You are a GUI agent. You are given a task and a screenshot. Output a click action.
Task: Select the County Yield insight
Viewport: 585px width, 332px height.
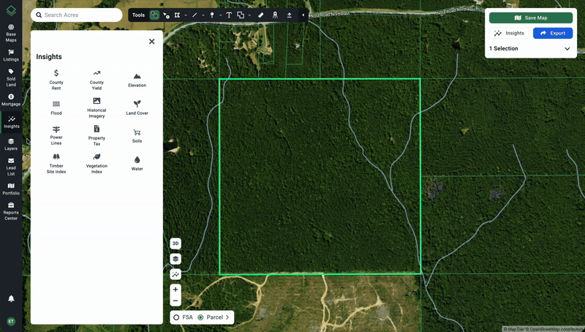click(x=97, y=80)
